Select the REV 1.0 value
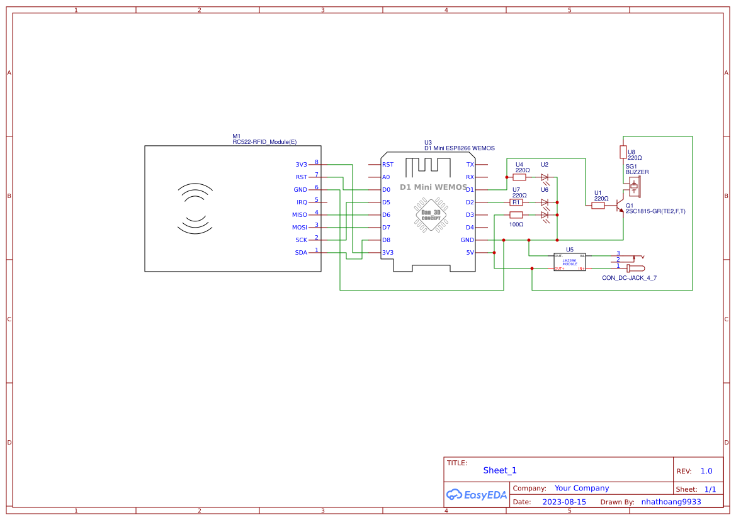The width and height of the screenshot is (736, 520). 706,470
